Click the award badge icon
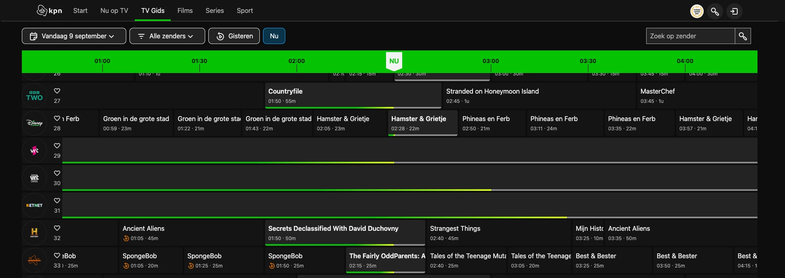 697,11
